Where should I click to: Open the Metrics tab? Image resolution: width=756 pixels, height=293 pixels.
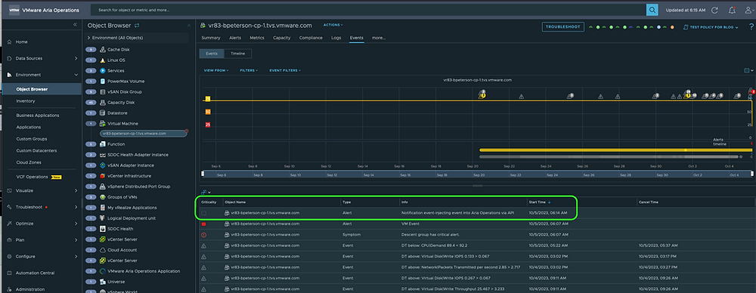pos(256,38)
